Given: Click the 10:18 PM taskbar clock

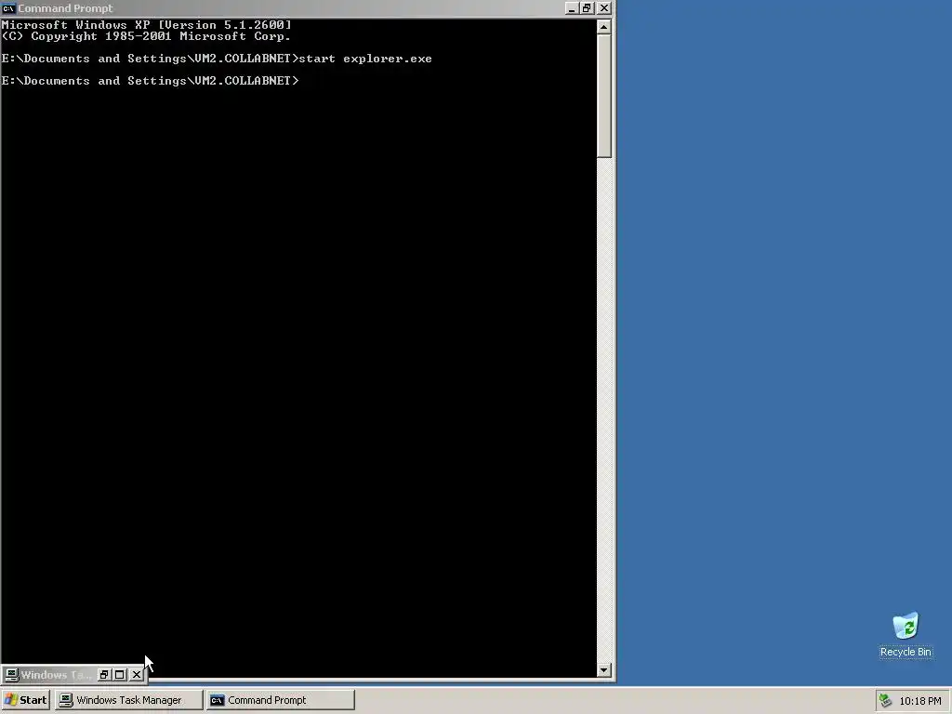Looking at the screenshot, I should click(x=920, y=701).
